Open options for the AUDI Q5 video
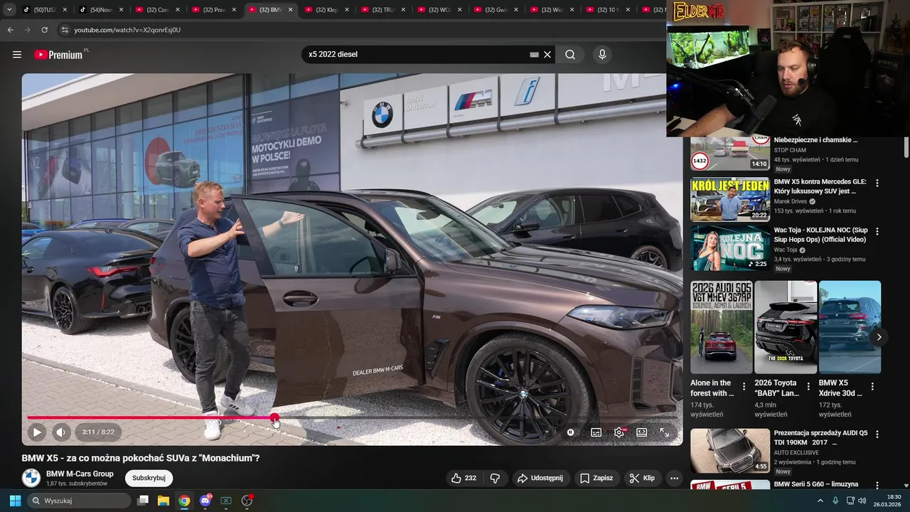 877,434
